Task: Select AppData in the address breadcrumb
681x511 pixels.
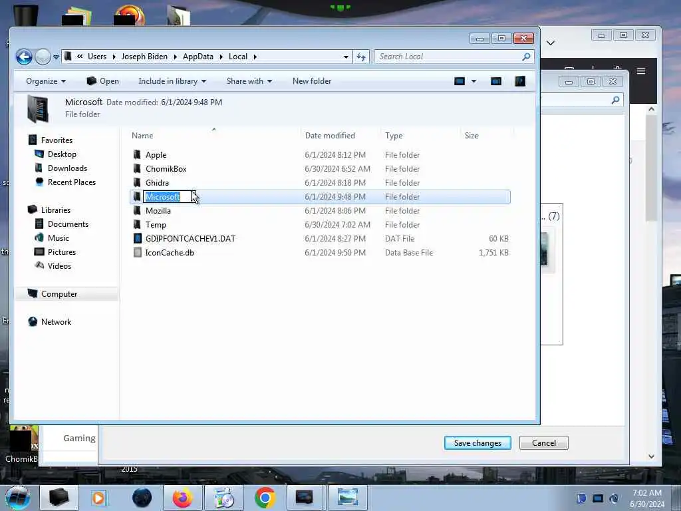Action: click(198, 57)
